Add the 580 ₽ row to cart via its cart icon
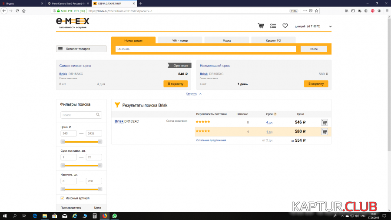This screenshot has width=391, height=220. (325, 131)
